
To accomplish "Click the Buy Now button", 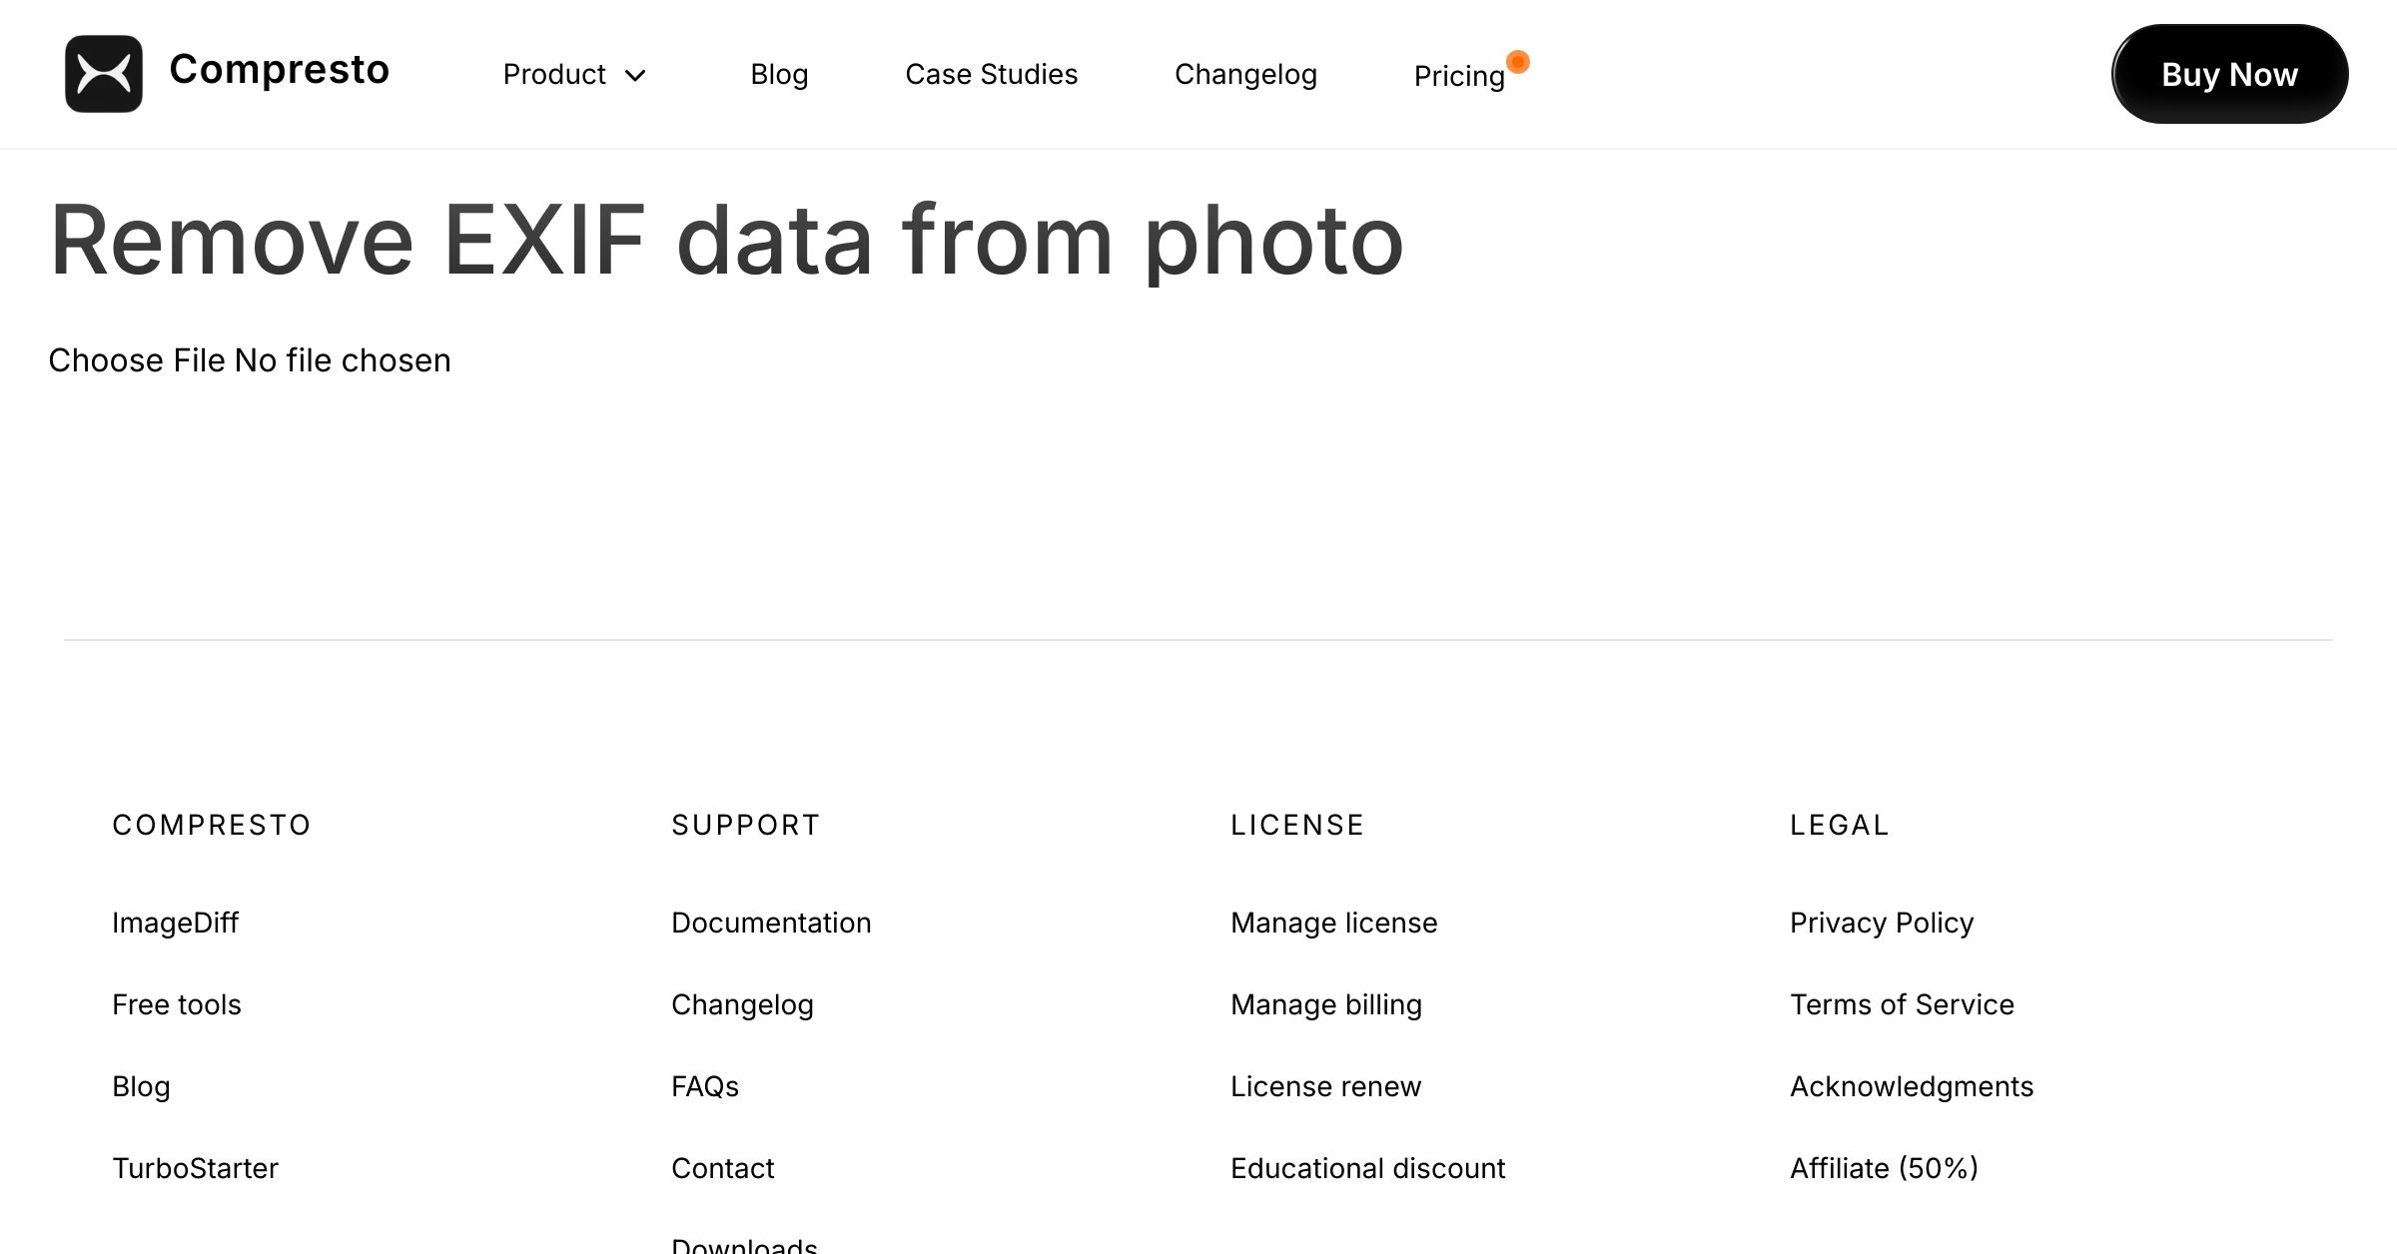I will tap(2229, 74).
